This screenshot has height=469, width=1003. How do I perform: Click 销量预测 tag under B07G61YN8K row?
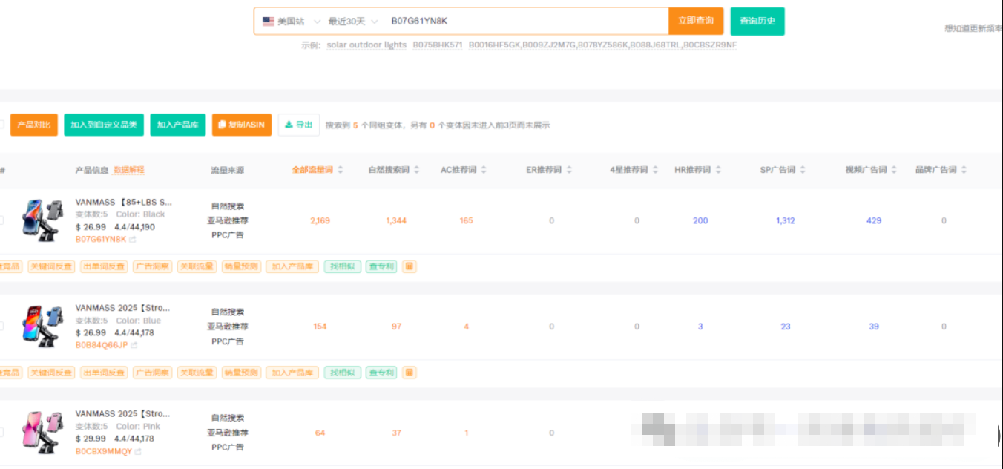241,266
